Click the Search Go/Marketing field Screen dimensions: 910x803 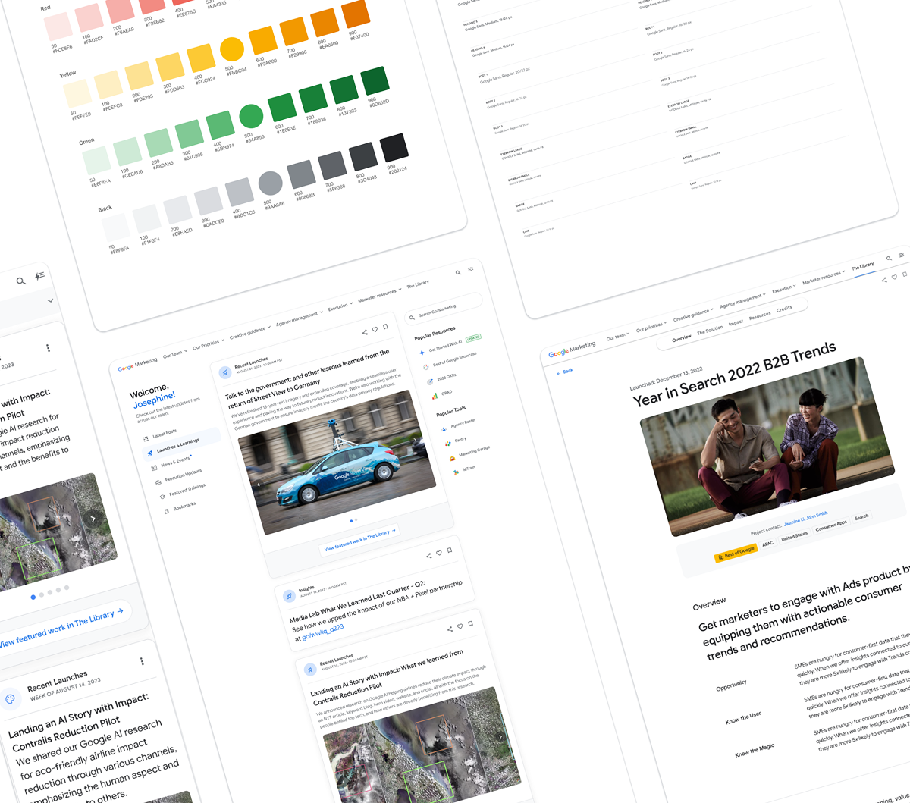443,307
